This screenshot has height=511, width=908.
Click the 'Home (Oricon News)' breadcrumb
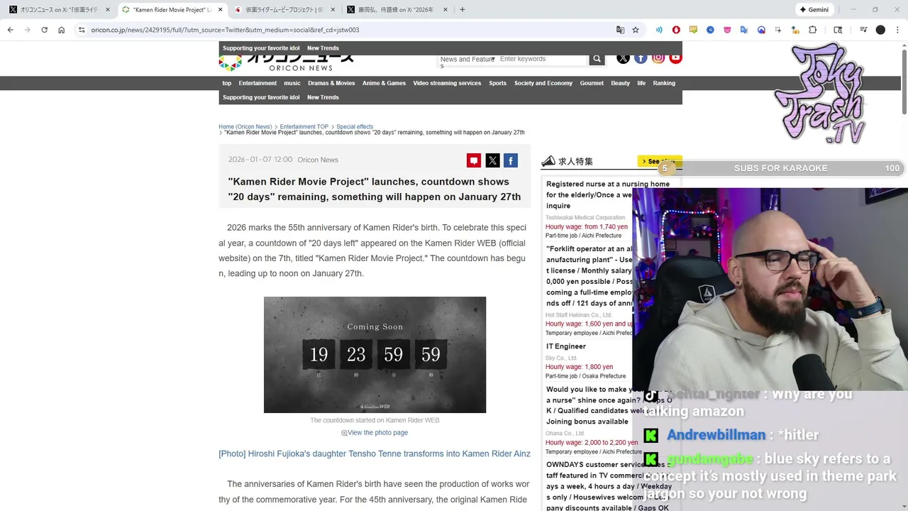pos(245,126)
